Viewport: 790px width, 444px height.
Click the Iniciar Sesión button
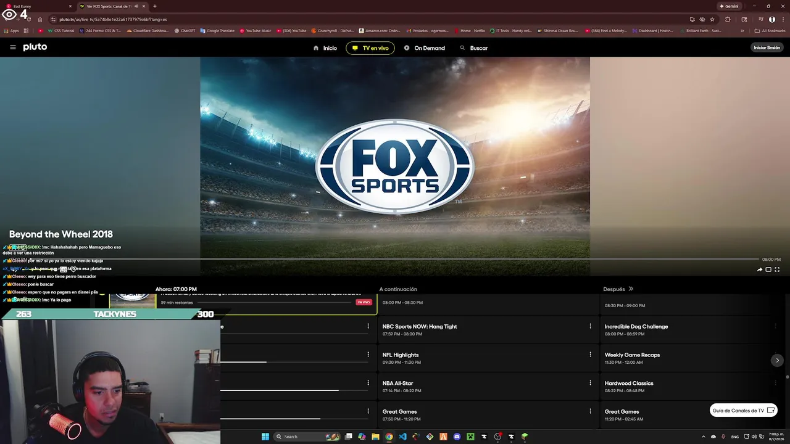767,47
